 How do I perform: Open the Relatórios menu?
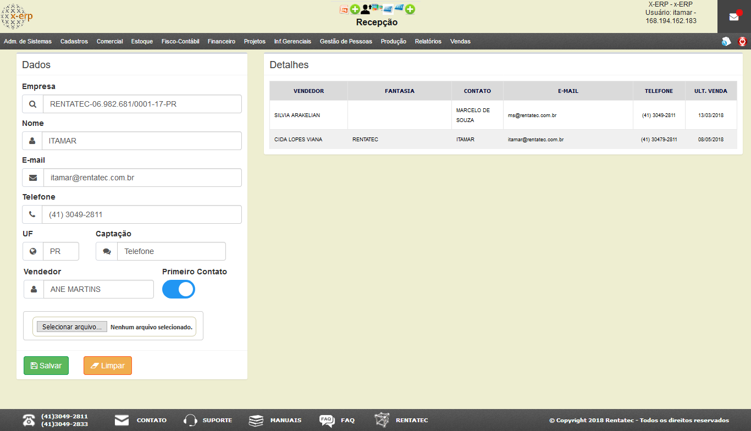(428, 41)
